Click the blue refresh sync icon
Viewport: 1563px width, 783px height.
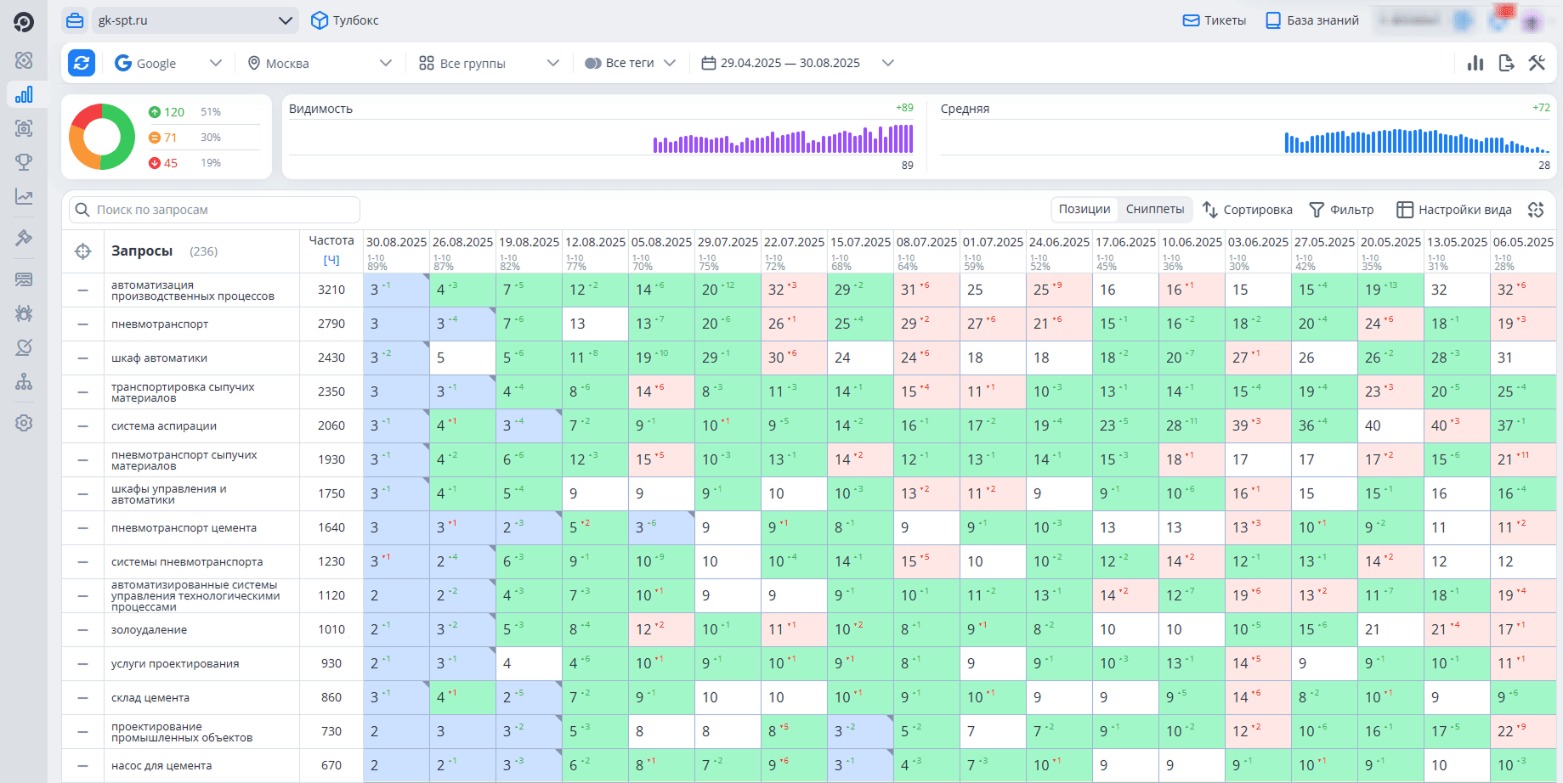(x=82, y=63)
